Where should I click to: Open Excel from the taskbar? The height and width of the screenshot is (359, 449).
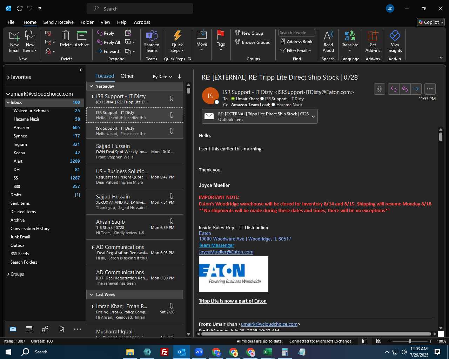[x=267, y=352]
